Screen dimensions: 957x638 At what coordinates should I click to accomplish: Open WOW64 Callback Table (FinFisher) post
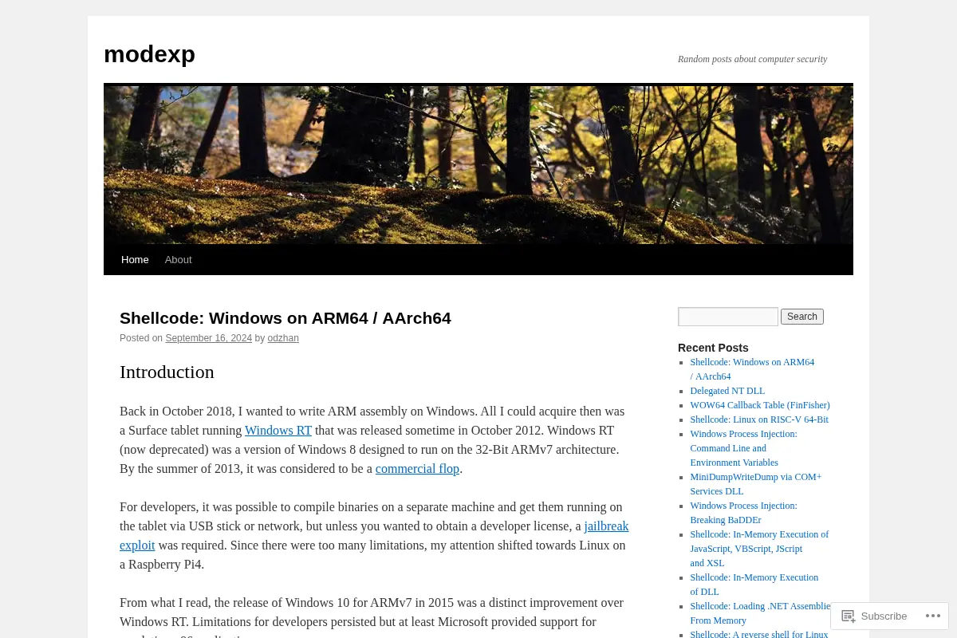[760, 405]
